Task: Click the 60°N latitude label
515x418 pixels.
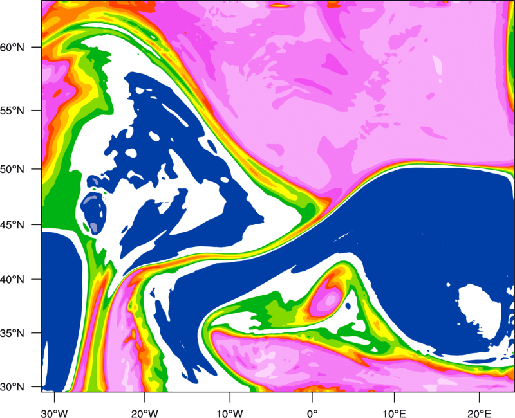Action: 12,47
